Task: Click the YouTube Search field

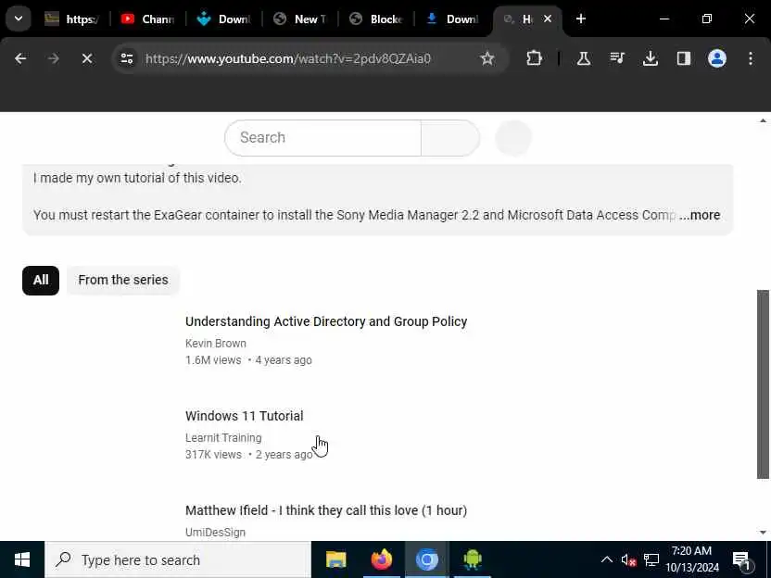Action: pos(322,138)
